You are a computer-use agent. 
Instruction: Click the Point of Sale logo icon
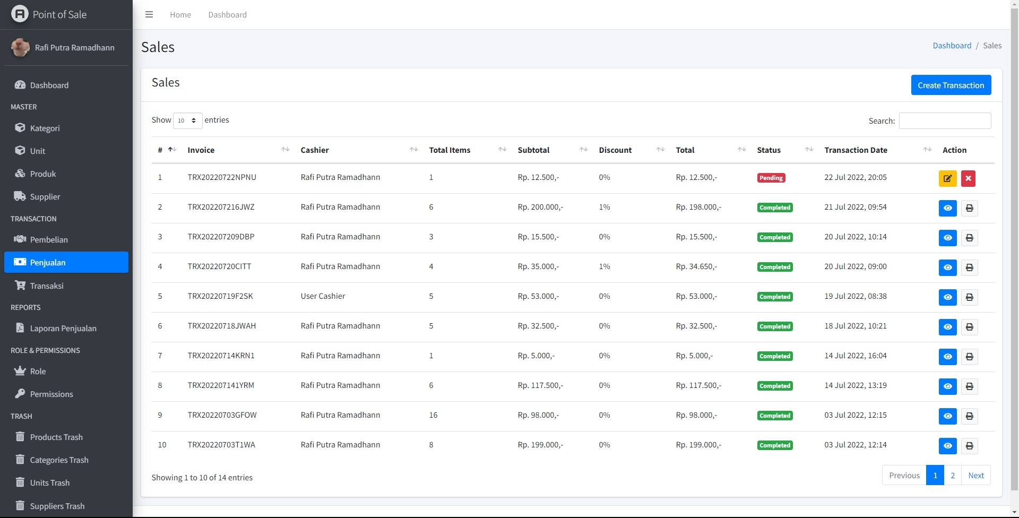(20, 14)
